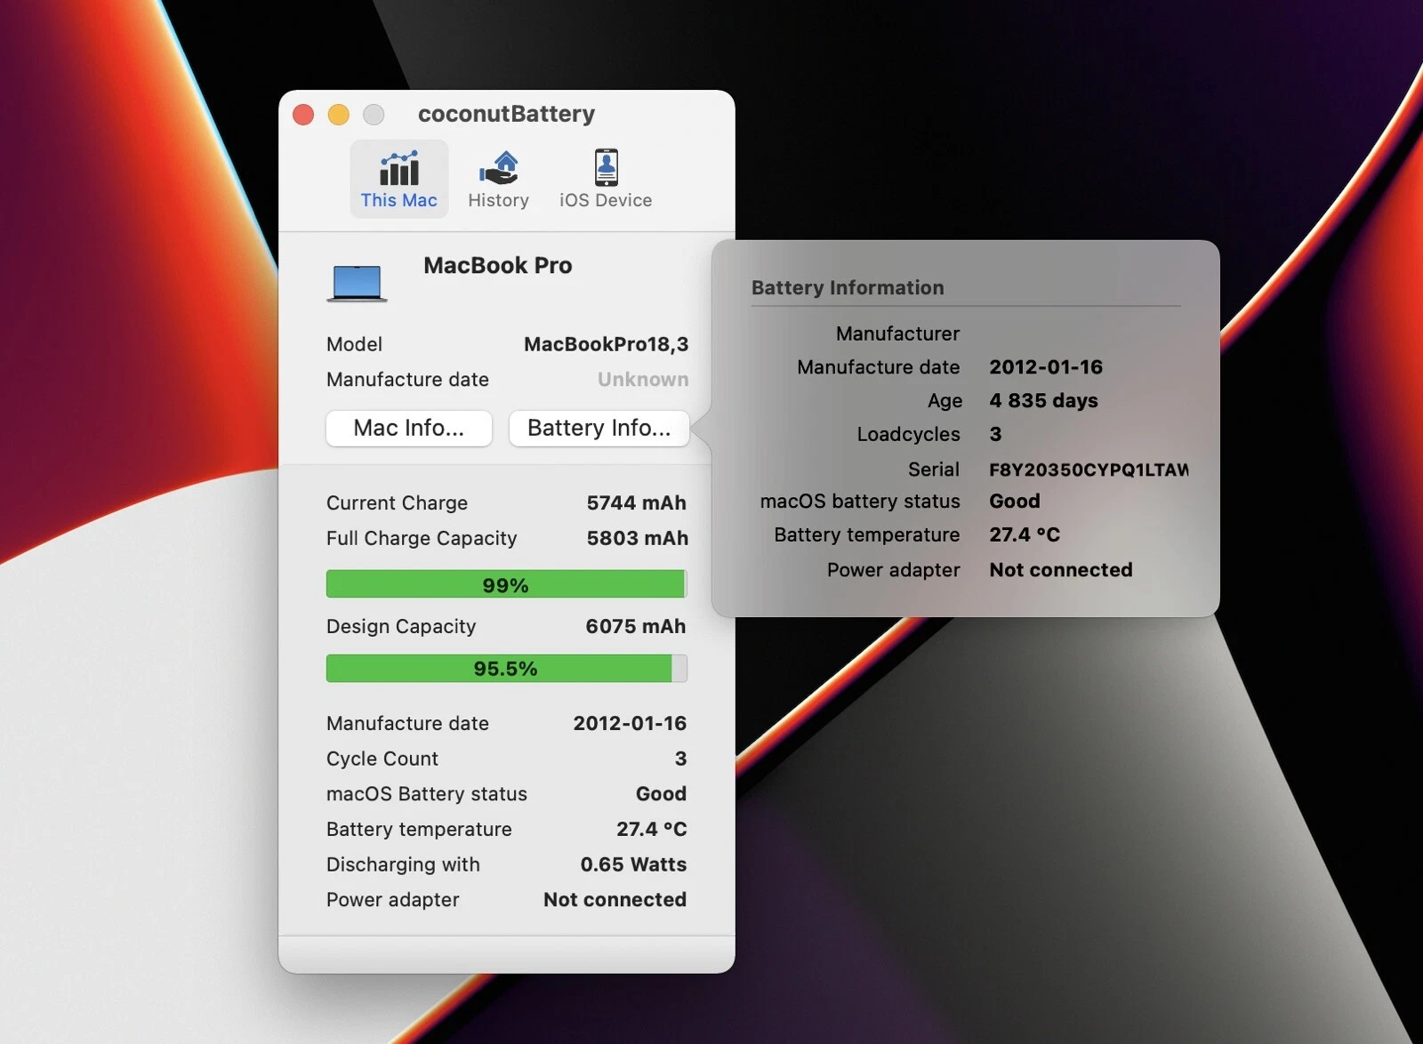The image size is (1423, 1044).
Task: Click the MacBook Pro heading
Action: tap(497, 265)
